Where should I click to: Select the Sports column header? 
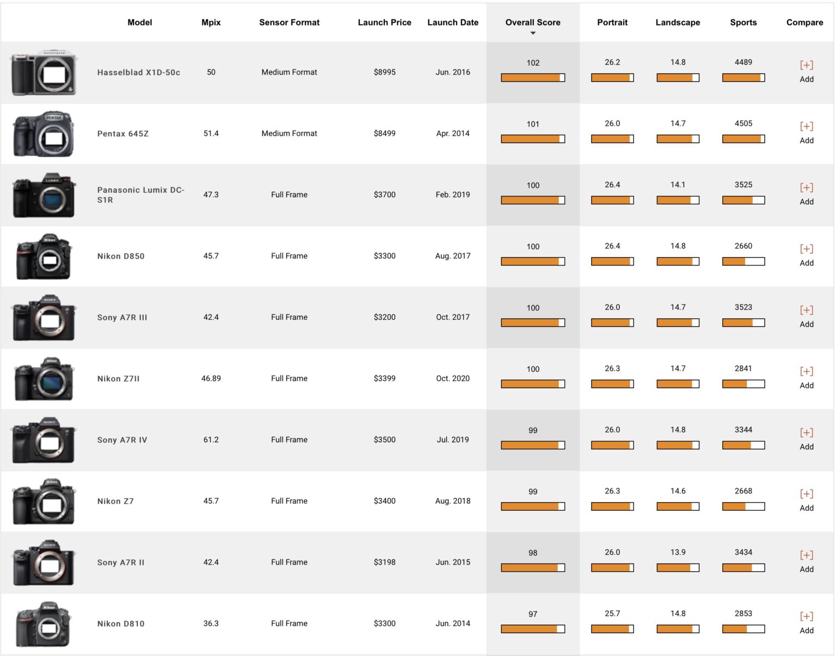[743, 22]
